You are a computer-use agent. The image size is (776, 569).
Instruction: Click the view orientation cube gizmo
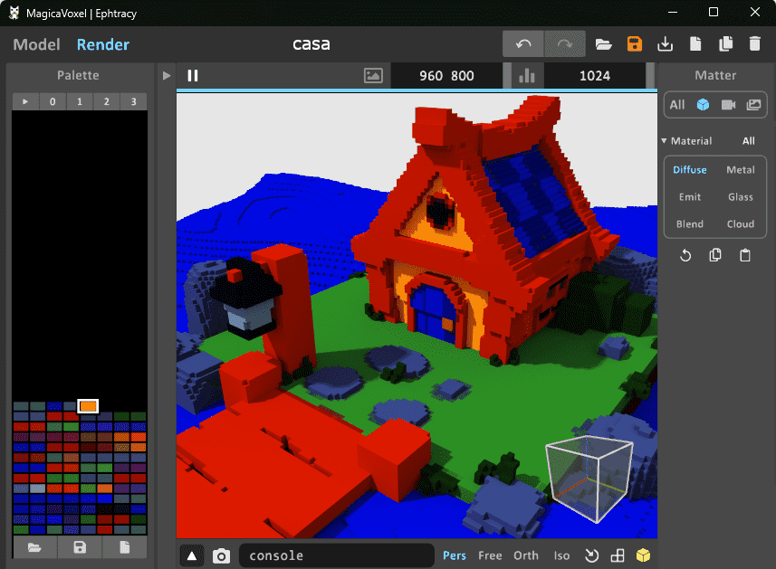pyautogui.click(x=589, y=478)
